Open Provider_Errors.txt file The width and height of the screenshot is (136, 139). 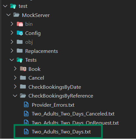coord(53,105)
